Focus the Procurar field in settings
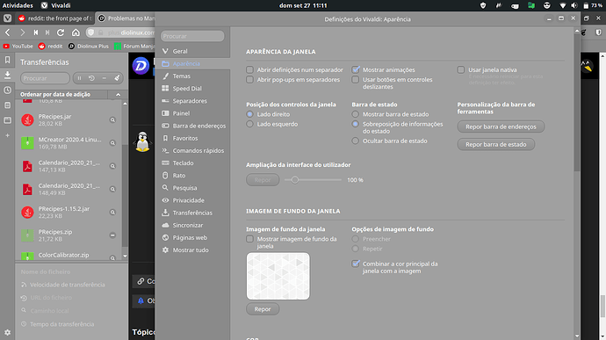Screen dimensions: 606x340 pyautogui.click(x=192, y=36)
